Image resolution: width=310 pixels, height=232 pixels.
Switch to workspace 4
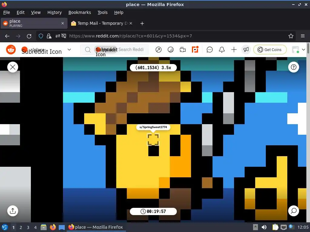(35, 227)
